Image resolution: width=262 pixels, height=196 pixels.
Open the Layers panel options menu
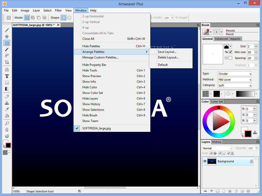(x=258, y=142)
